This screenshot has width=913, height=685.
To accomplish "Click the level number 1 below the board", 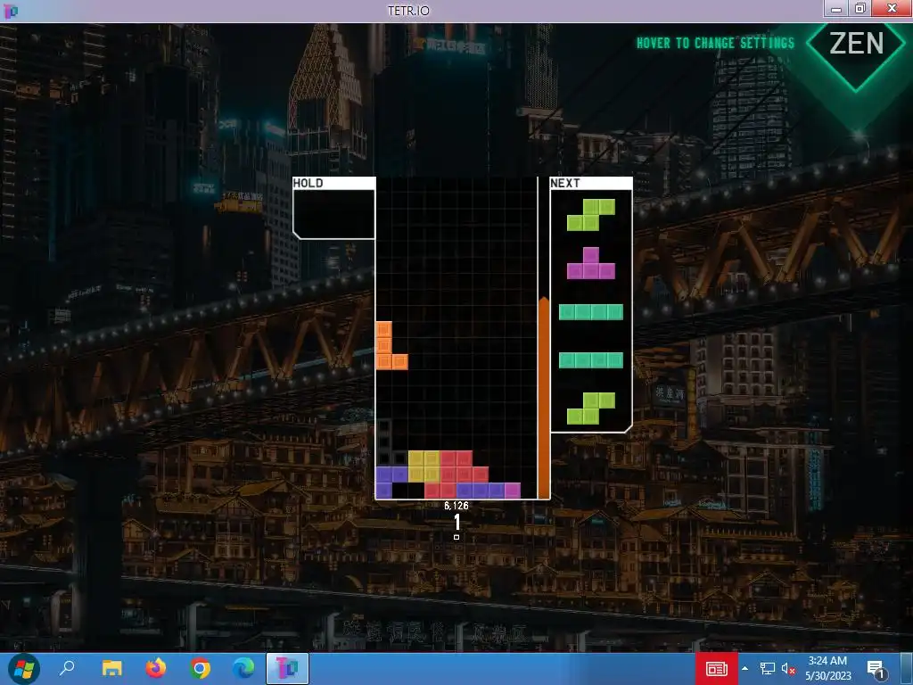I will [457, 522].
